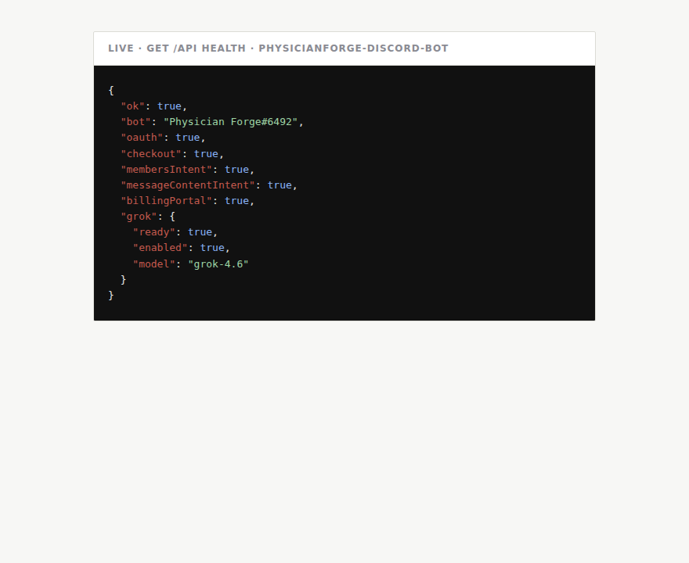Select the "ok" key in JSON
Screen dimensions: 689x563
pos(132,106)
